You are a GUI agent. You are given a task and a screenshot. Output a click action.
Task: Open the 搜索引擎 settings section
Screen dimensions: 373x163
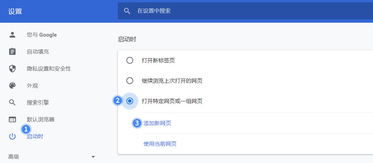click(x=38, y=102)
